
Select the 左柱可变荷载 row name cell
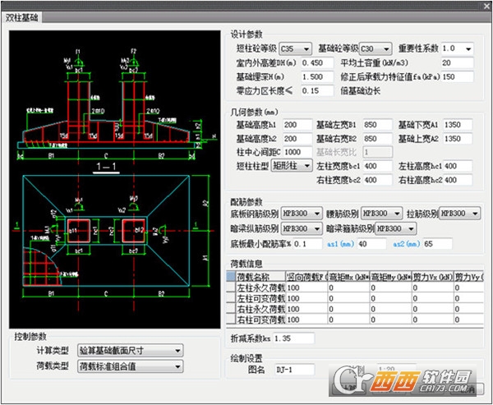(260, 298)
